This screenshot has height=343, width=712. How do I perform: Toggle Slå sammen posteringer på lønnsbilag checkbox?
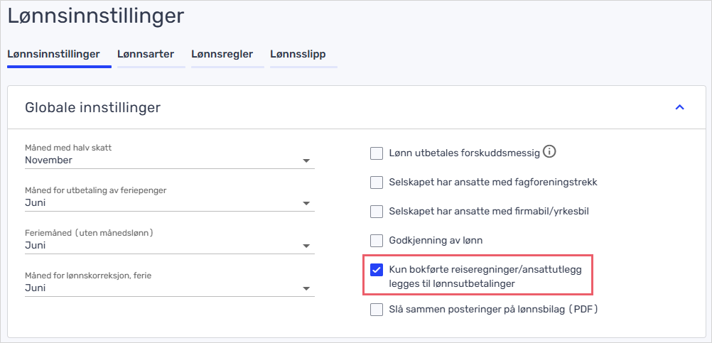pyautogui.click(x=377, y=310)
